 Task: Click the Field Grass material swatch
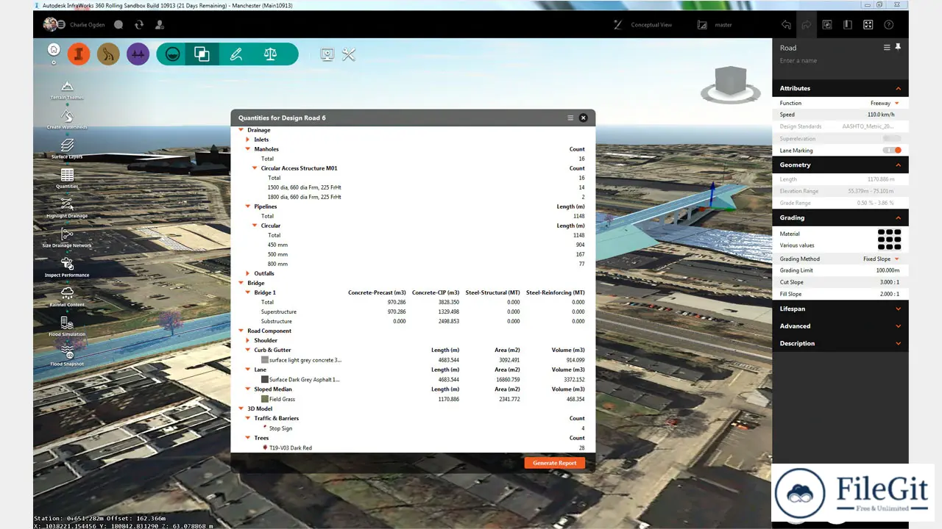pyautogui.click(x=265, y=399)
